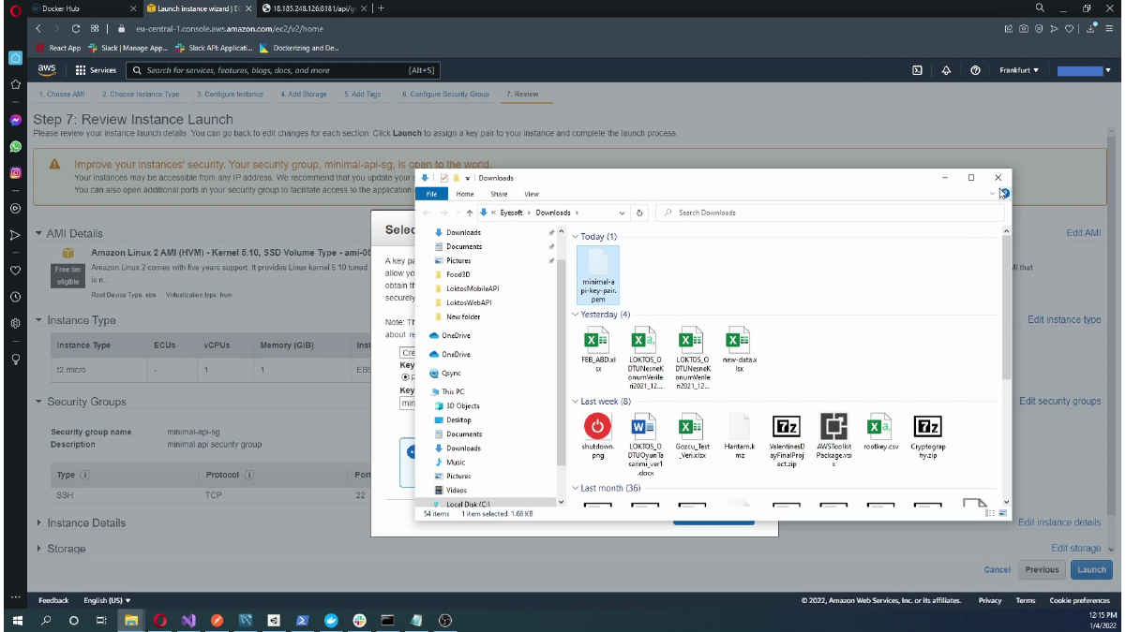
Task: Open WhatsApp in Opera sidebar
Action: tap(15, 147)
